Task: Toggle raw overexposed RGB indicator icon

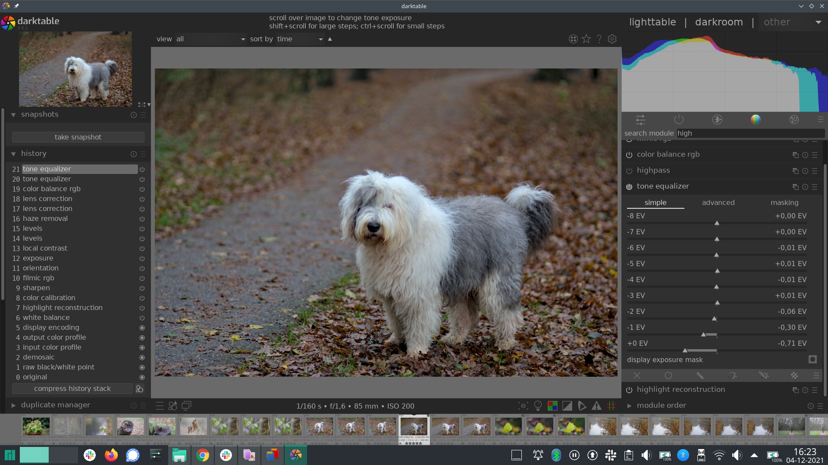Action: point(552,406)
